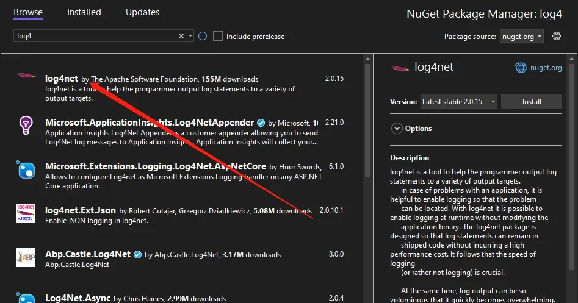Viewport: 578px width, 303px height.
Task: Click the log4net feather package icon
Action: [x=26, y=76]
